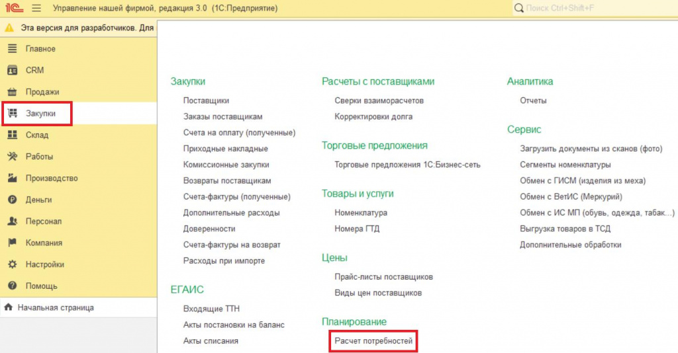This screenshot has width=678, height=353.
Task: Open Комиссионные закупки
Action: pyautogui.click(x=226, y=165)
